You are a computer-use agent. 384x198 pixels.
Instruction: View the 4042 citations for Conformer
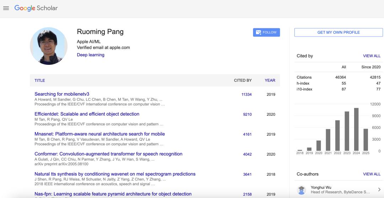click(247, 154)
